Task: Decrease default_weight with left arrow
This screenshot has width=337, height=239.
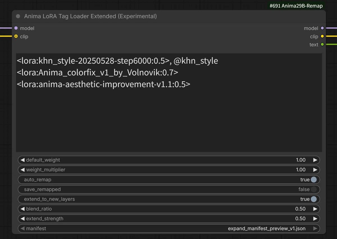Action: click(x=23, y=160)
